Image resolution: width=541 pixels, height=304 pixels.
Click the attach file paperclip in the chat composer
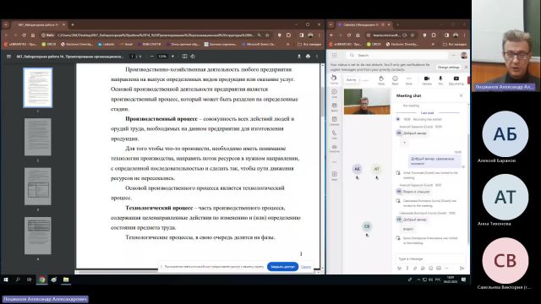415,269
